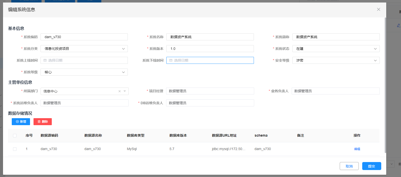401x177 pixels.
Task: Clear the department selection with x icon
Action: tap(120, 91)
